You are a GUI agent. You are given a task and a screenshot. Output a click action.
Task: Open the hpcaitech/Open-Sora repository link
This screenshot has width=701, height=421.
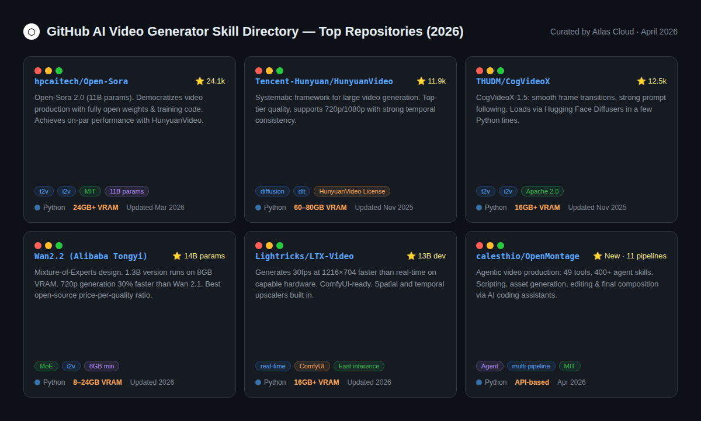81,81
